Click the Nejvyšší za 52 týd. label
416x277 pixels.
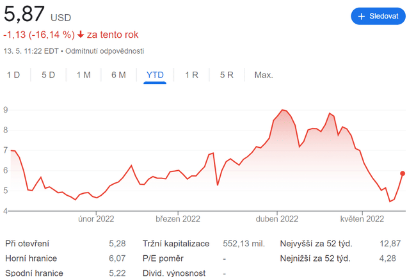(316, 244)
